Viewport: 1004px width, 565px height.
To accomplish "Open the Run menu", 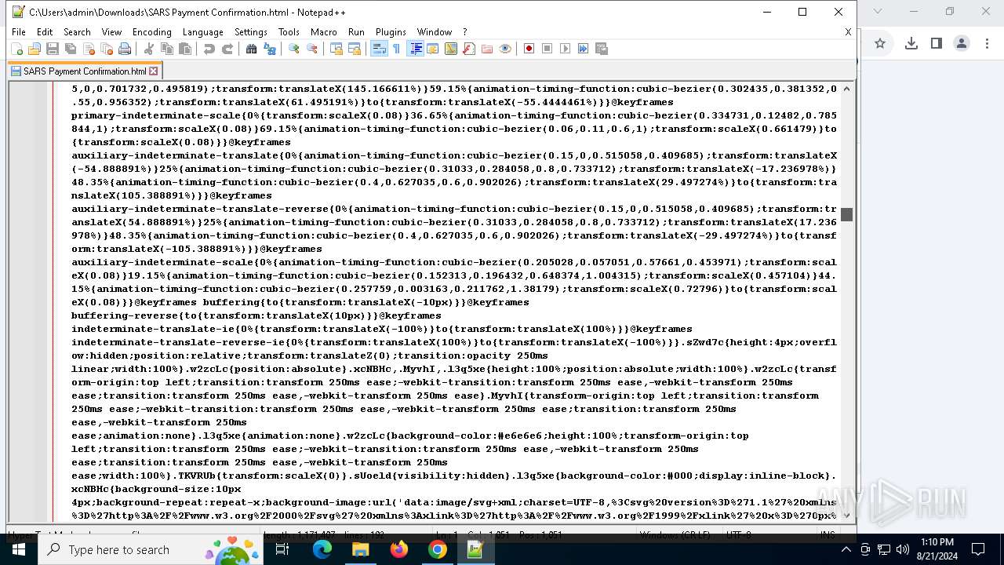I will click(x=356, y=32).
